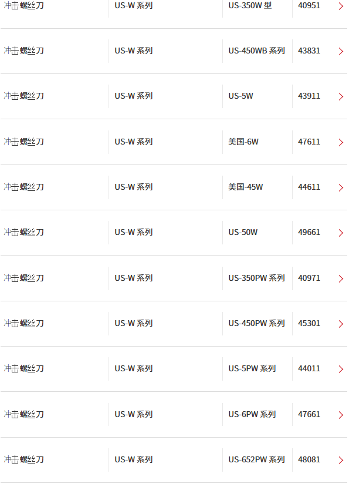
Task: Click the arrow beside code 45301
Action: pos(341,324)
